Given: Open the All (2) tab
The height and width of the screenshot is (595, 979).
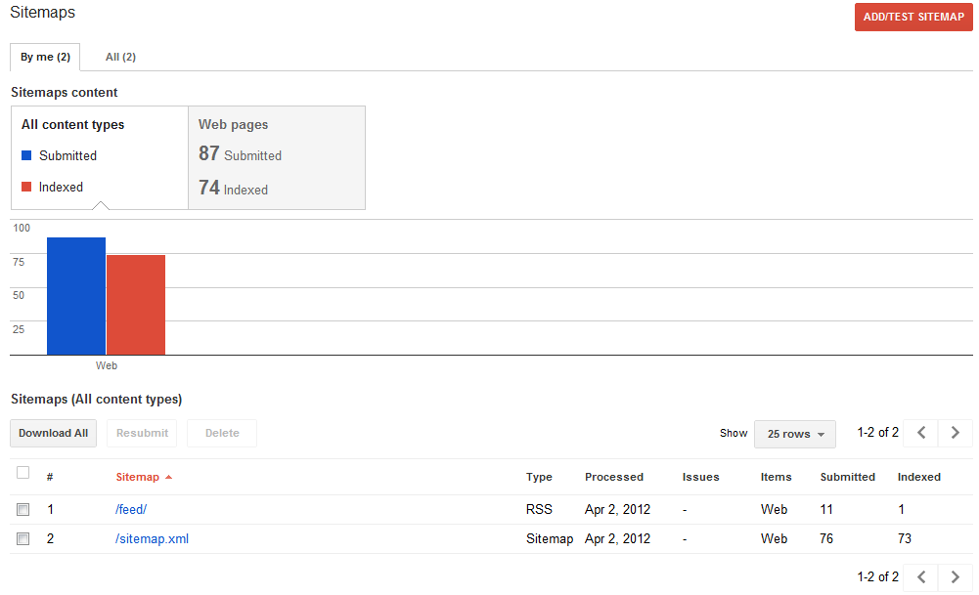Looking at the screenshot, I should click(120, 57).
